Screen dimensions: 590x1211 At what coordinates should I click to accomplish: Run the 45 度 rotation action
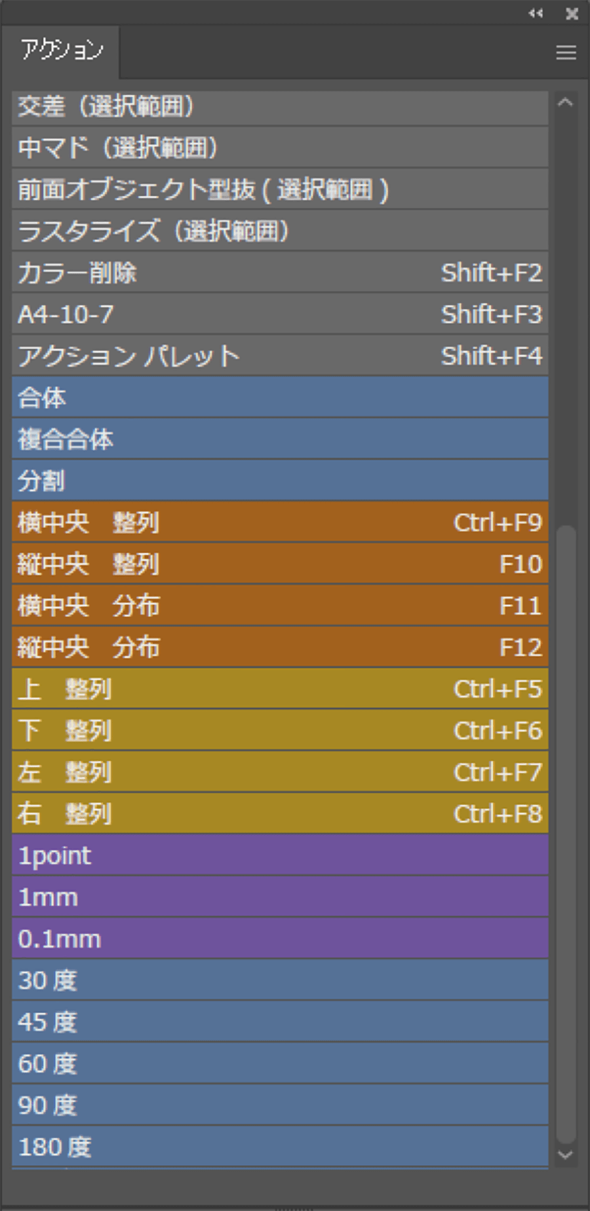coord(280,1022)
